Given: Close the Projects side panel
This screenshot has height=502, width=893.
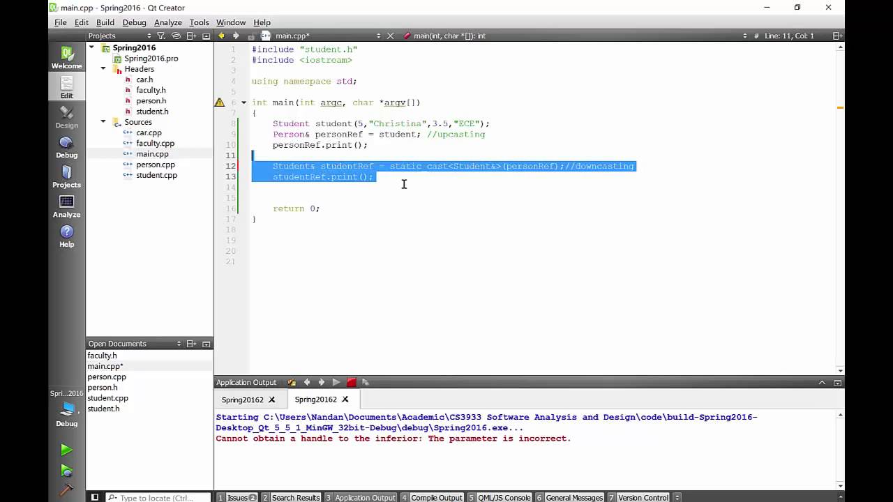Looking at the screenshot, I should [206, 36].
